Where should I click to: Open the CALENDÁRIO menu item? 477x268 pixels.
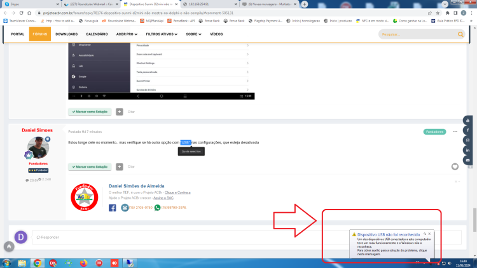(x=97, y=34)
